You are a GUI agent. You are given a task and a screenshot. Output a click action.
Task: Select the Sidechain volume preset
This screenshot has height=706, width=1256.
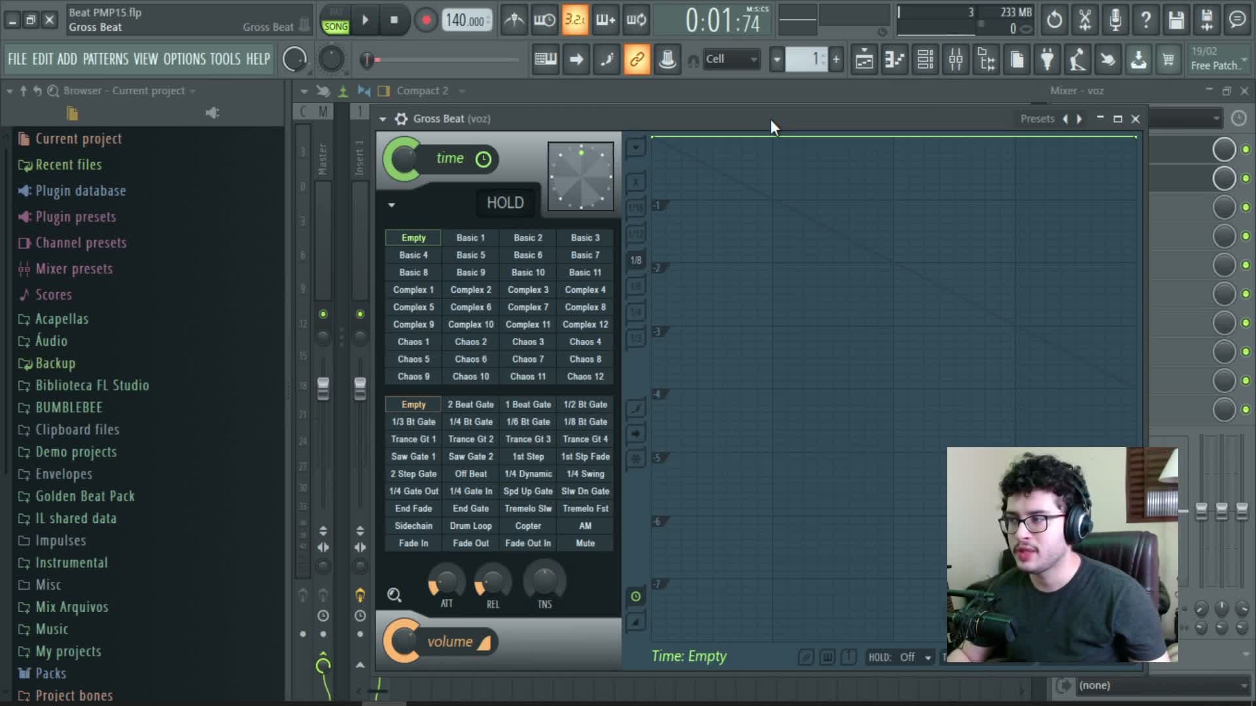coord(413,526)
